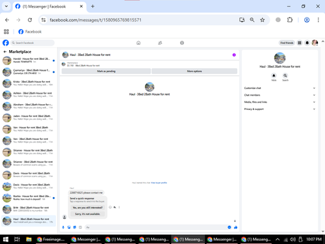Open more message actions three dots

coord(119,207)
